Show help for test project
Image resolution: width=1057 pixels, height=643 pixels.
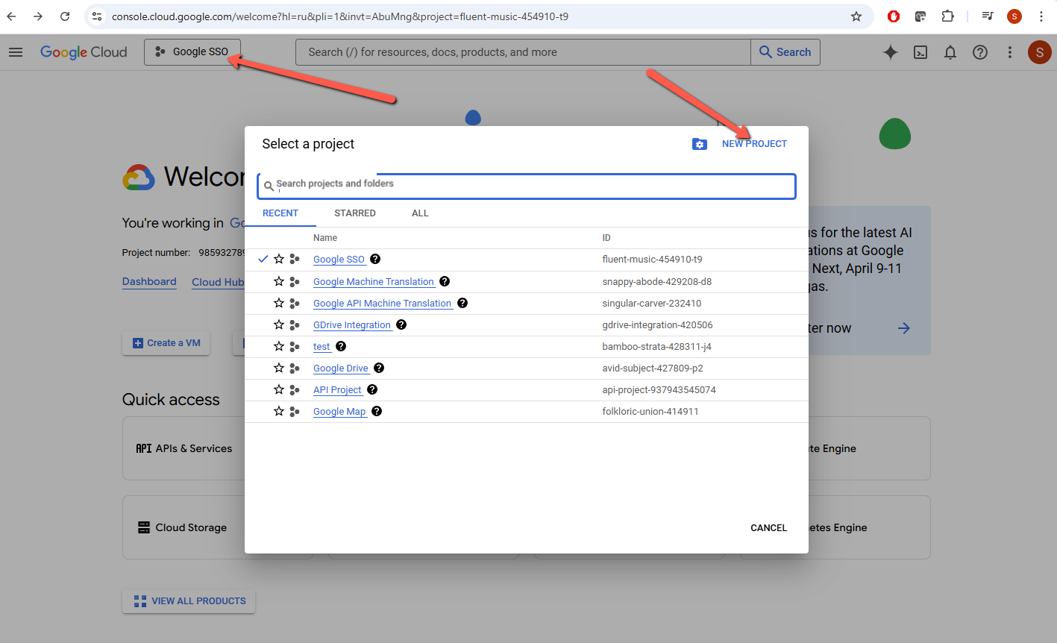pyautogui.click(x=341, y=346)
